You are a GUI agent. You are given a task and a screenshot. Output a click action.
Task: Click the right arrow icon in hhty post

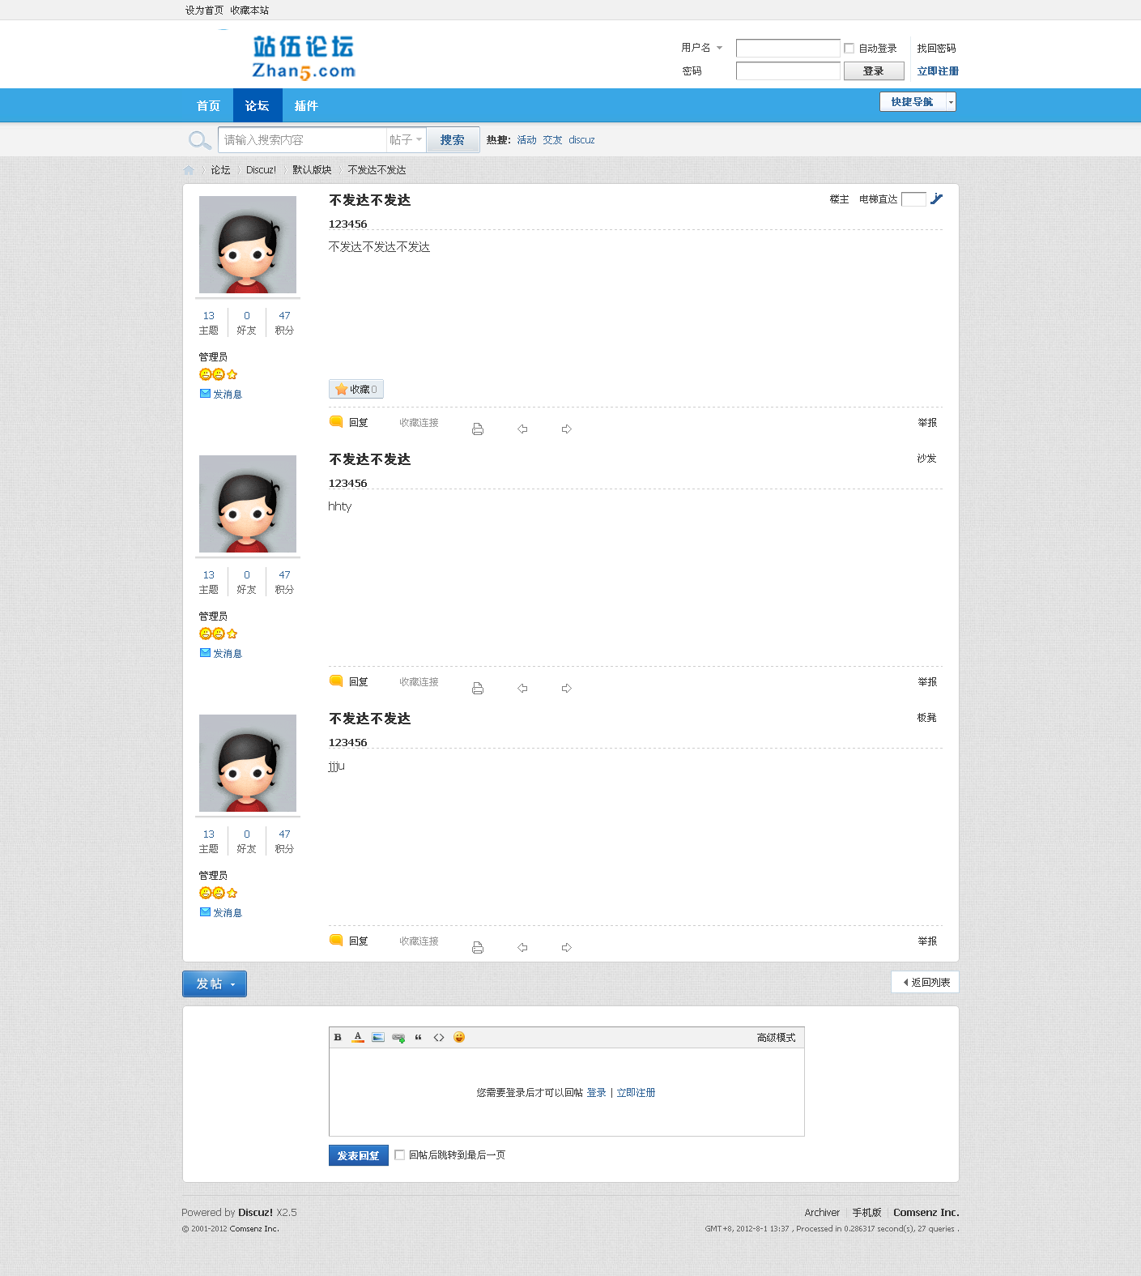(x=567, y=689)
